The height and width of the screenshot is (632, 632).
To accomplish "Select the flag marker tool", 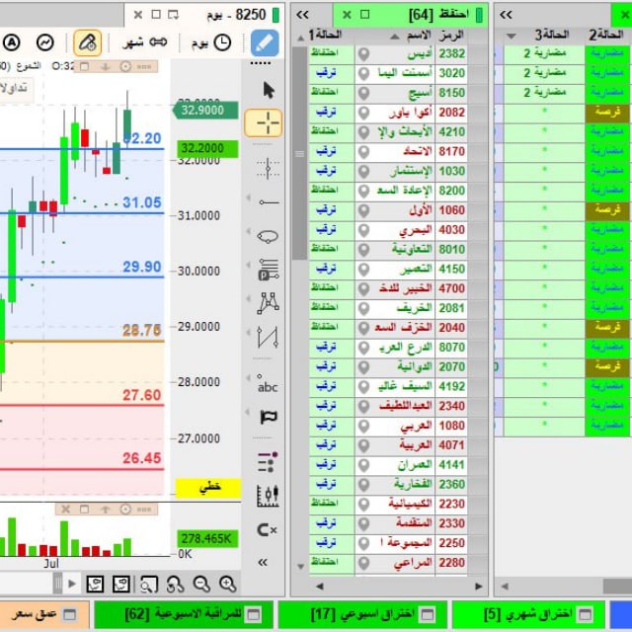I will pos(269,417).
